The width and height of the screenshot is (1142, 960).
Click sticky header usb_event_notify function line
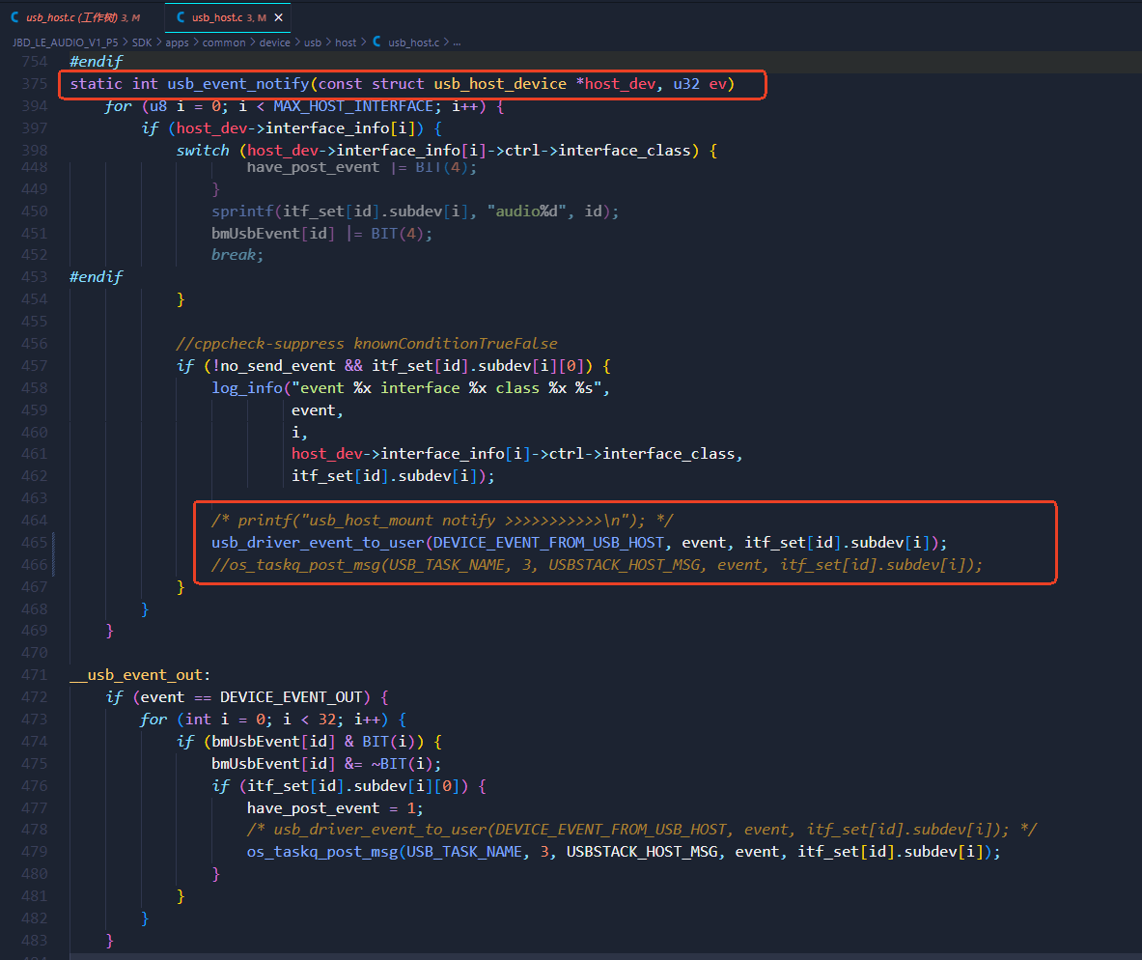tap(402, 84)
